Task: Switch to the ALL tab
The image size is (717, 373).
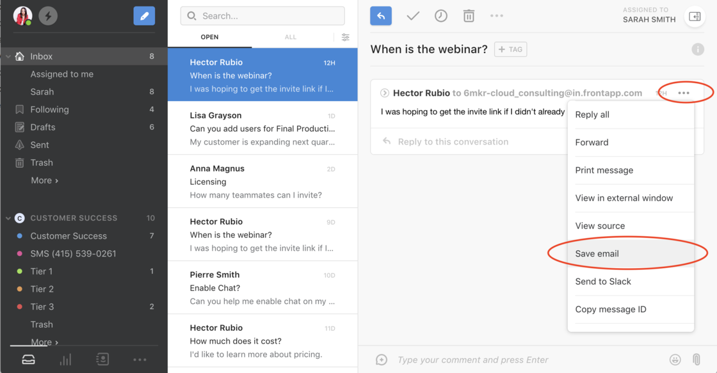Action: coord(290,37)
